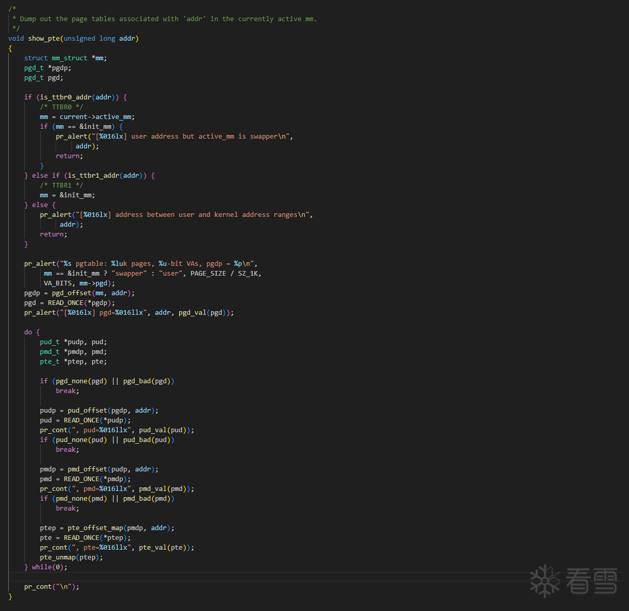Select the struct mm_struct declaration line

pos(65,58)
